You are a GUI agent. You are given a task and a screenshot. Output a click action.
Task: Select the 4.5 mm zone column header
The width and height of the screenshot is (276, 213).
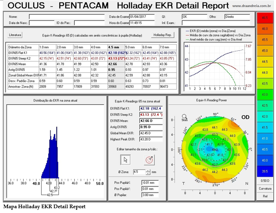coord(116,47)
